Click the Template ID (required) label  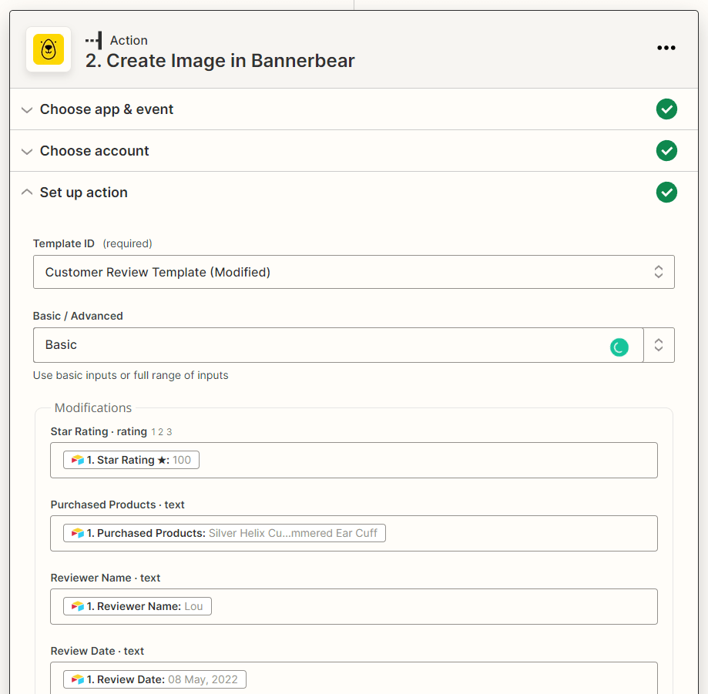92,244
